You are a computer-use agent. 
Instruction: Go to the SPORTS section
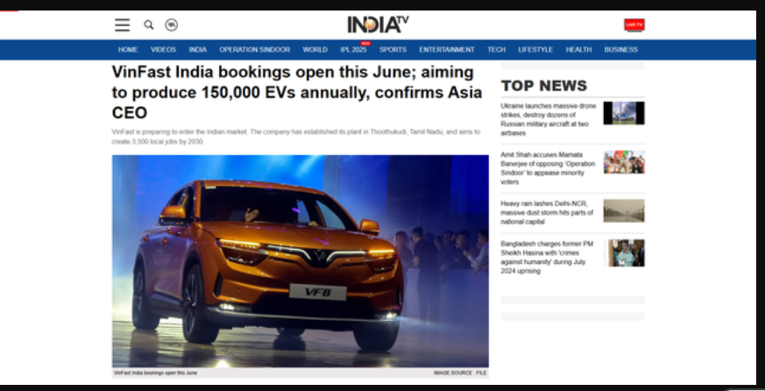click(393, 50)
